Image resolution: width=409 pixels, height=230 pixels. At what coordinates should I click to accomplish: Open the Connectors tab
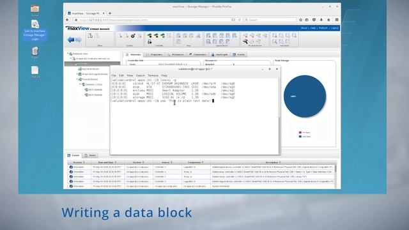197,54
